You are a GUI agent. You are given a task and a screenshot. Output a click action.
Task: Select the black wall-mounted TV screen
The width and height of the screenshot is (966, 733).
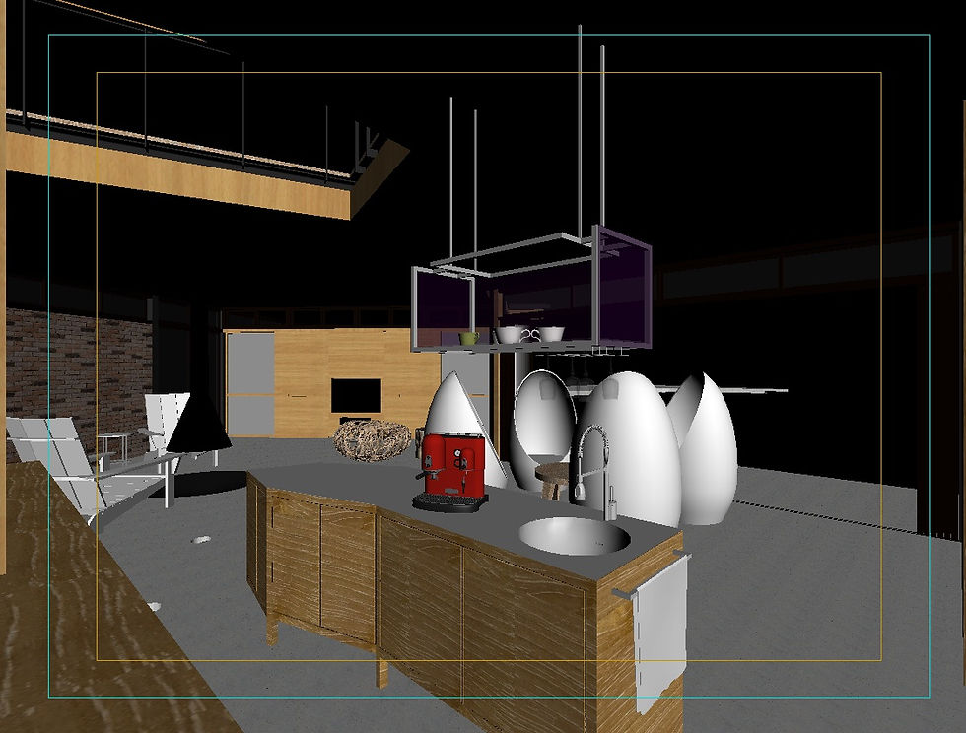point(356,395)
